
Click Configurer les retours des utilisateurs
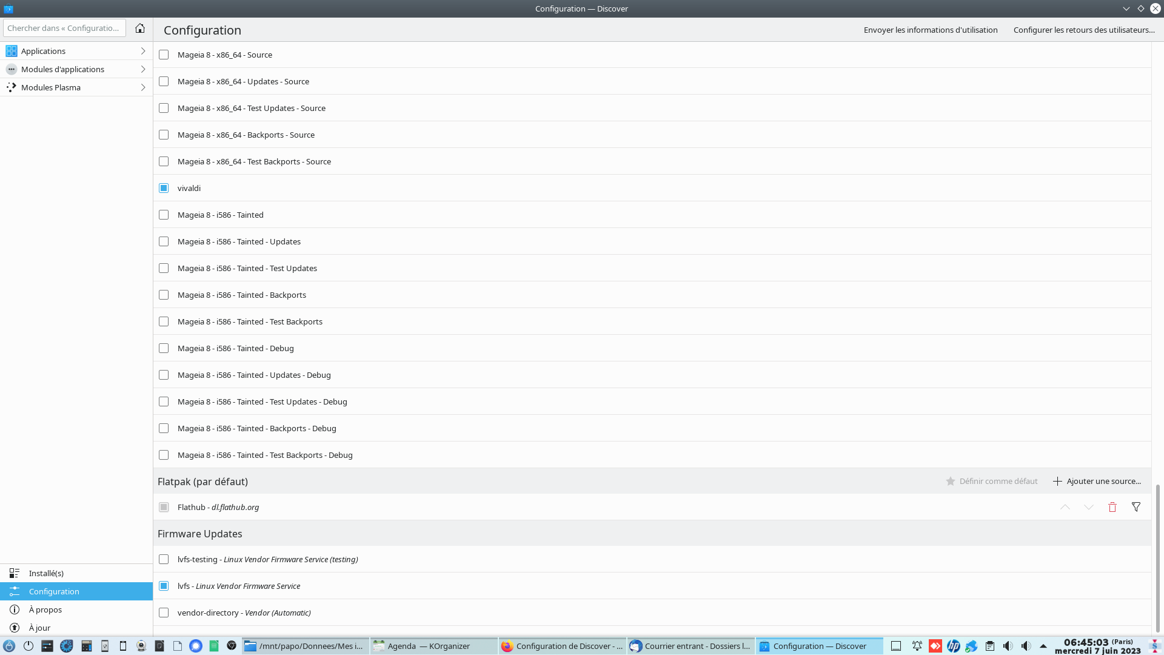(x=1084, y=30)
